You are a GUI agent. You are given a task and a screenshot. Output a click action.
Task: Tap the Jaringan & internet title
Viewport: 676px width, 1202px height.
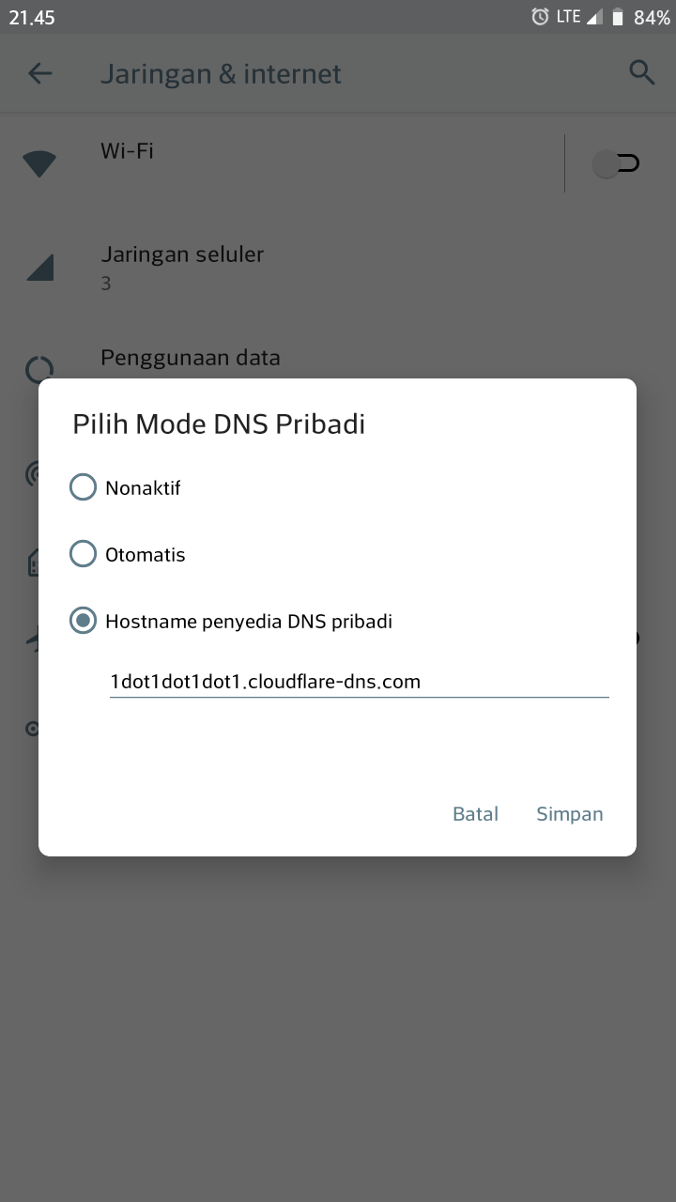(x=221, y=74)
